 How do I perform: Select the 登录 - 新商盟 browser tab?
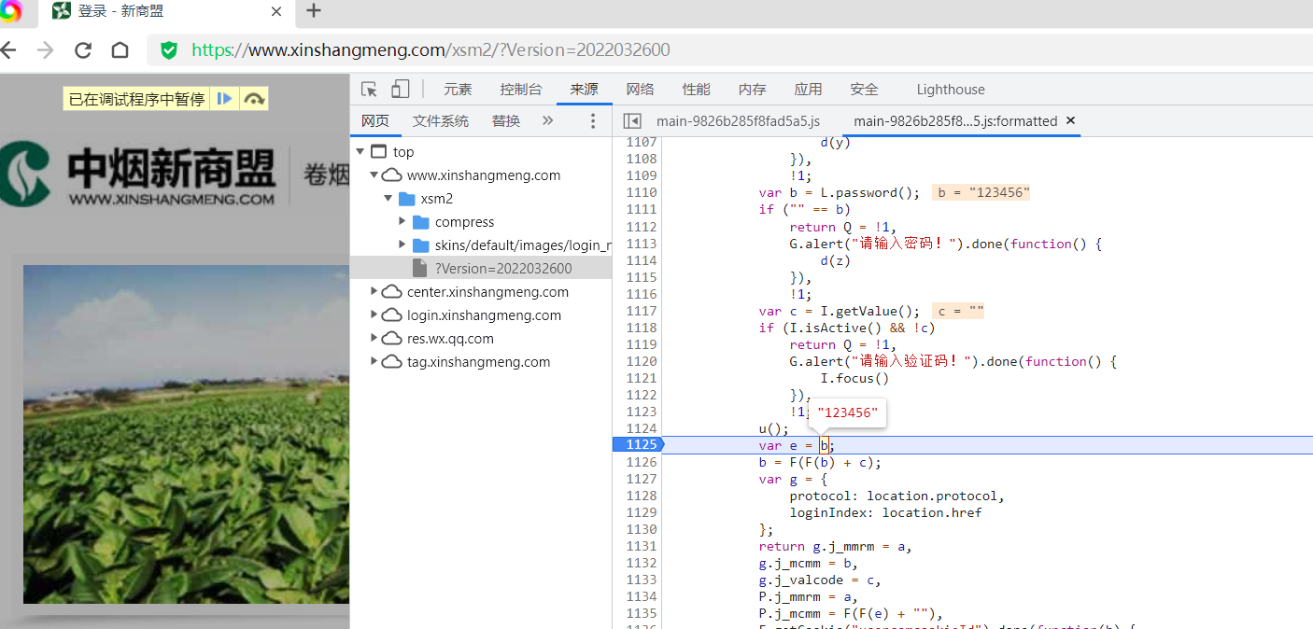(166, 12)
